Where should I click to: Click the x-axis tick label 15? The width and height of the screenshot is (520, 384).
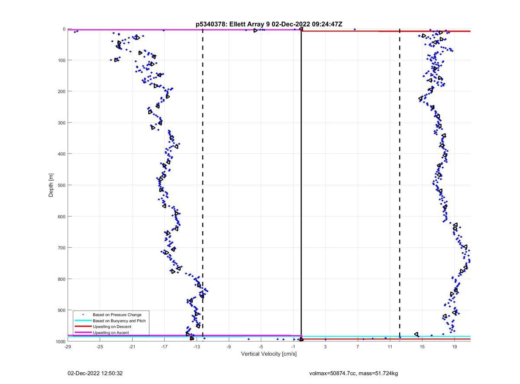pos(422,347)
